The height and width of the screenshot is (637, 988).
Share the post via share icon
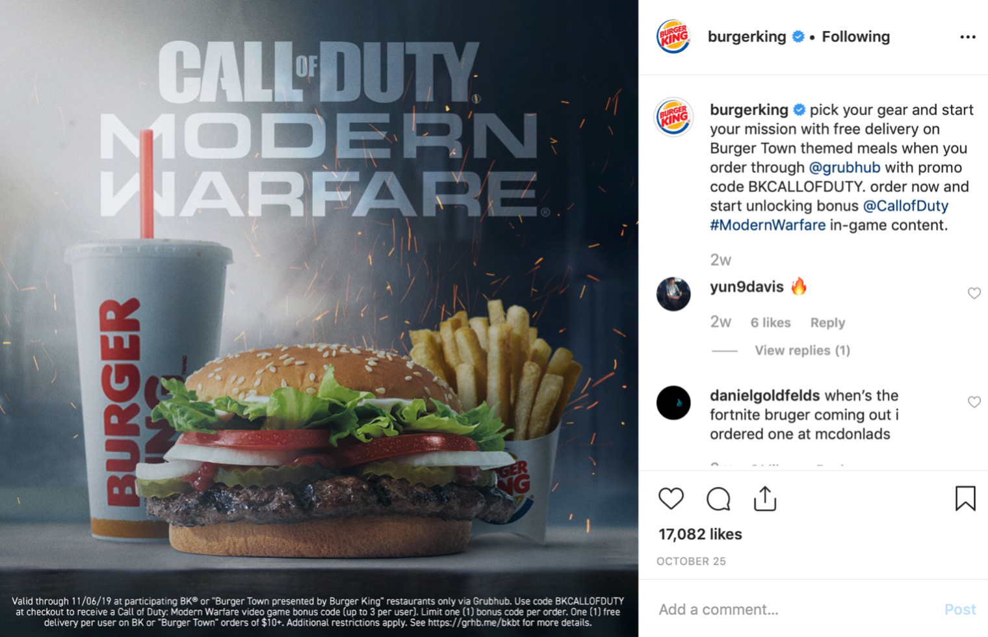pyautogui.click(x=765, y=499)
